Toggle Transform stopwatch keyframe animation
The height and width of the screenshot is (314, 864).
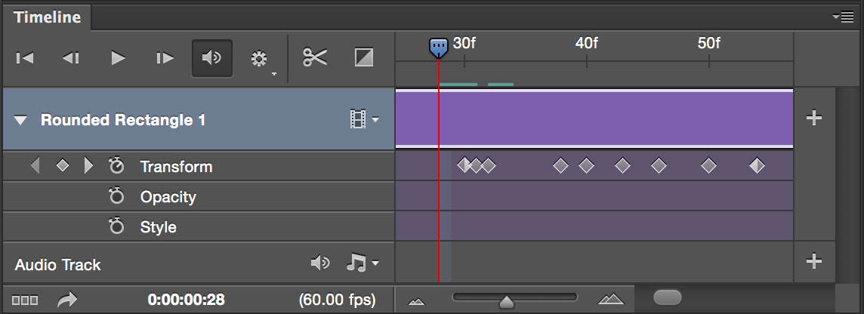tap(116, 166)
